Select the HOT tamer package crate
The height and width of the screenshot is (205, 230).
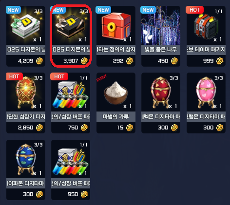(206, 36)
